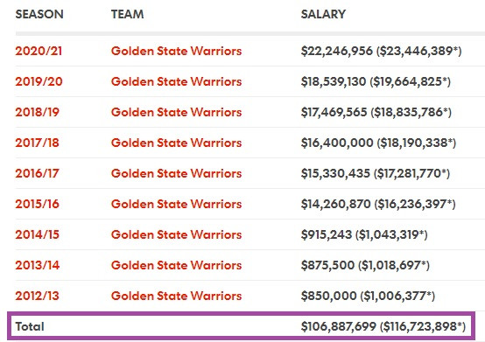Click the TEAM column header
The width and height of the screenshot is (485, 342).
pos(128,14)
